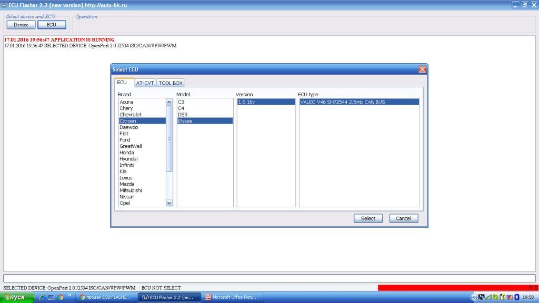Screen dimensions: 539x303
Task: Click red progress indicator in status bar
Action: pos(457,288)
